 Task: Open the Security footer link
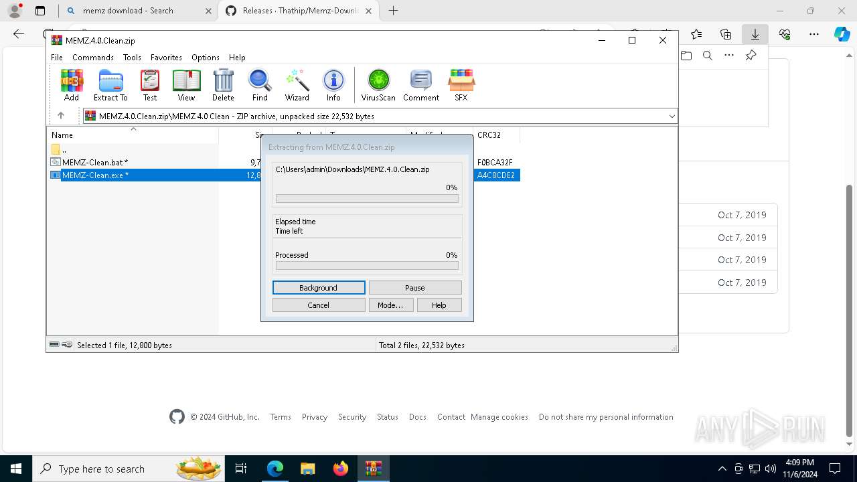click(x=352, y=417)
